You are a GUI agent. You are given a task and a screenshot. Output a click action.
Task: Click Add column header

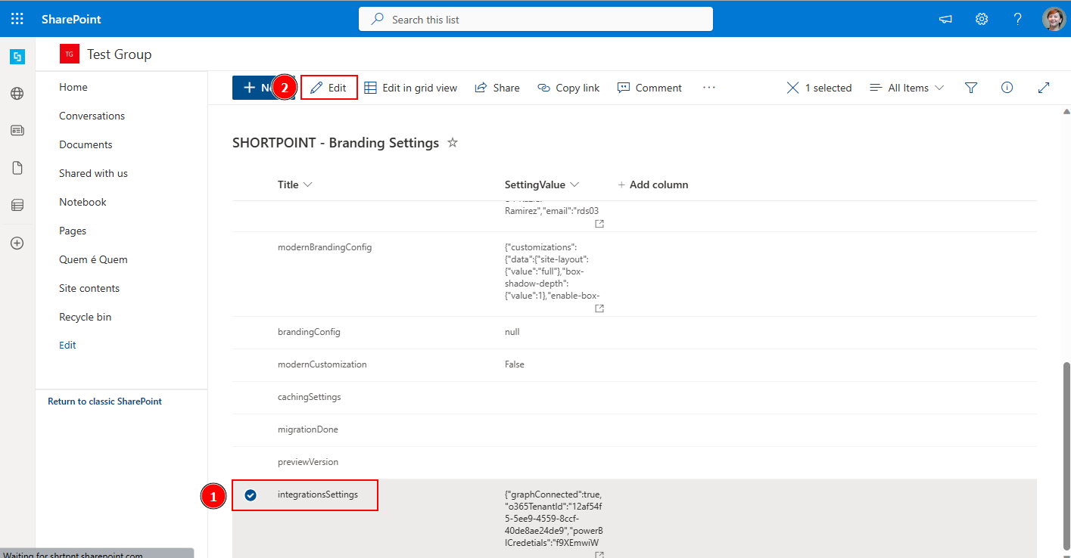(652, 184)
